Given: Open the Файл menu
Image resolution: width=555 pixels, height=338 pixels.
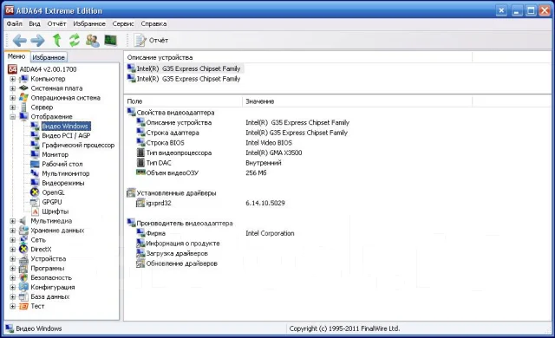Looking at the screenshot, I should pyautogui.click(x=14, y=23).
